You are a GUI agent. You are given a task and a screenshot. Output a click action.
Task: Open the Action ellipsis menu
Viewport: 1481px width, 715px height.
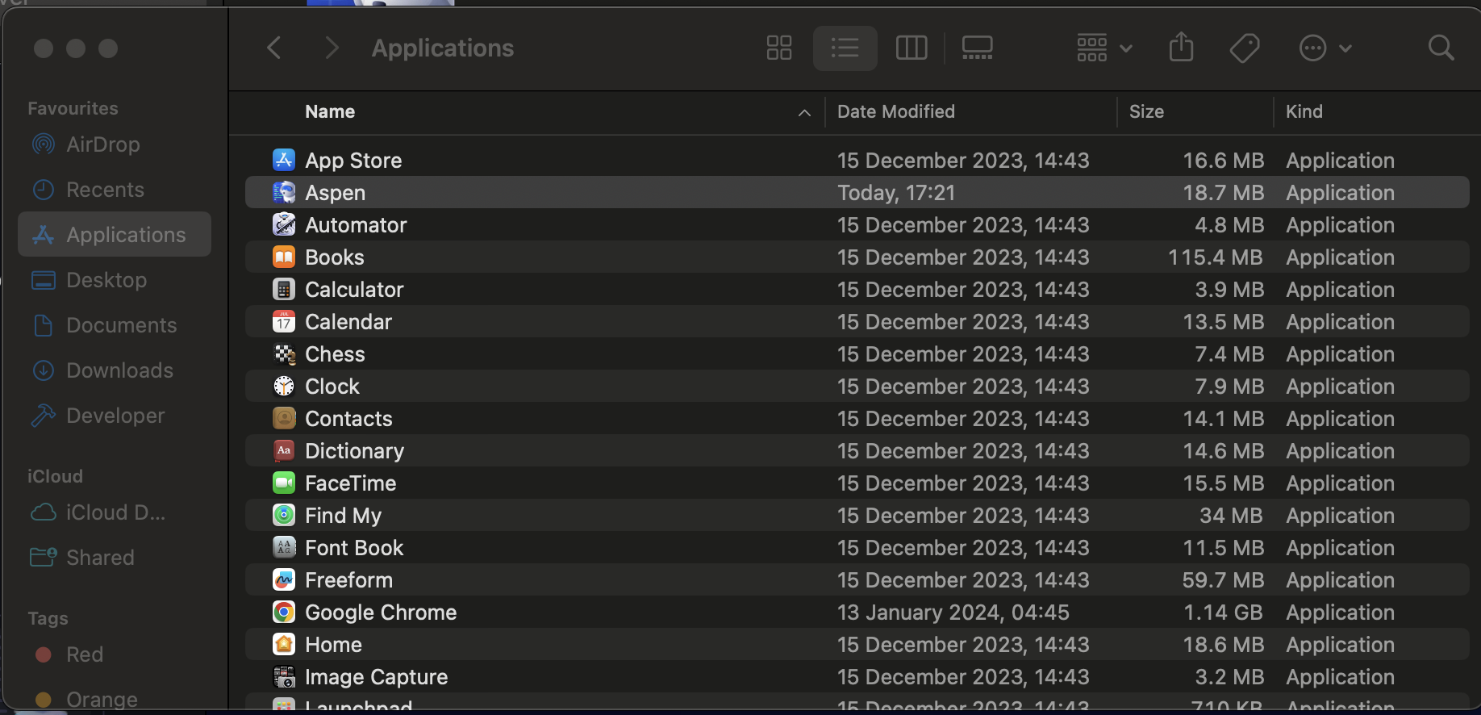[1325, 48]
